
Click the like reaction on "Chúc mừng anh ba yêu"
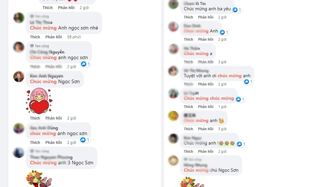click(235, 10)
